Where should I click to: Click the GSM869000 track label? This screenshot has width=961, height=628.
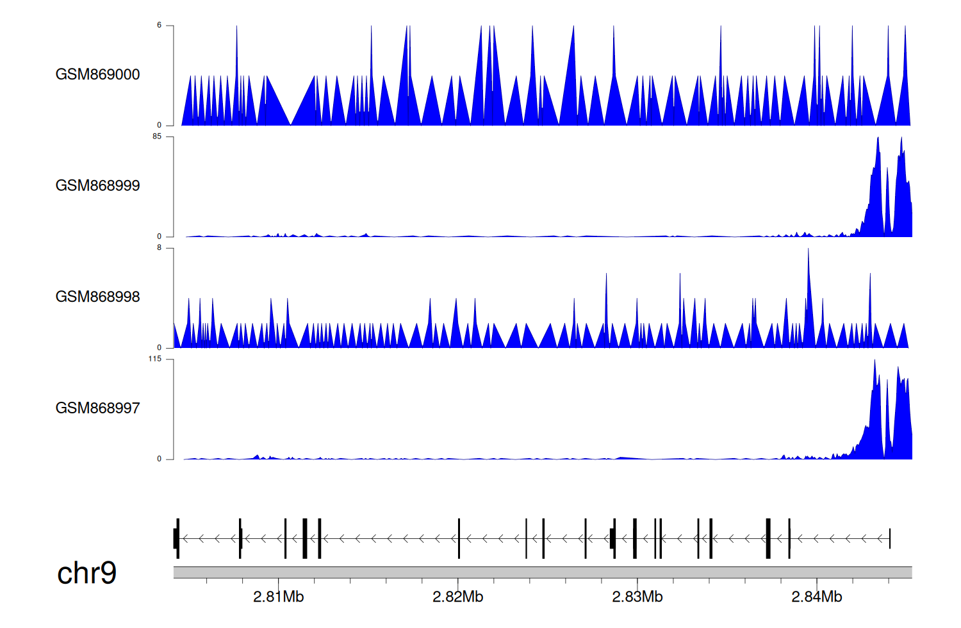tap(97, 74)
